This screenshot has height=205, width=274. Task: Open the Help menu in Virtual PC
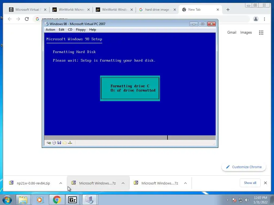pos(93,30)
